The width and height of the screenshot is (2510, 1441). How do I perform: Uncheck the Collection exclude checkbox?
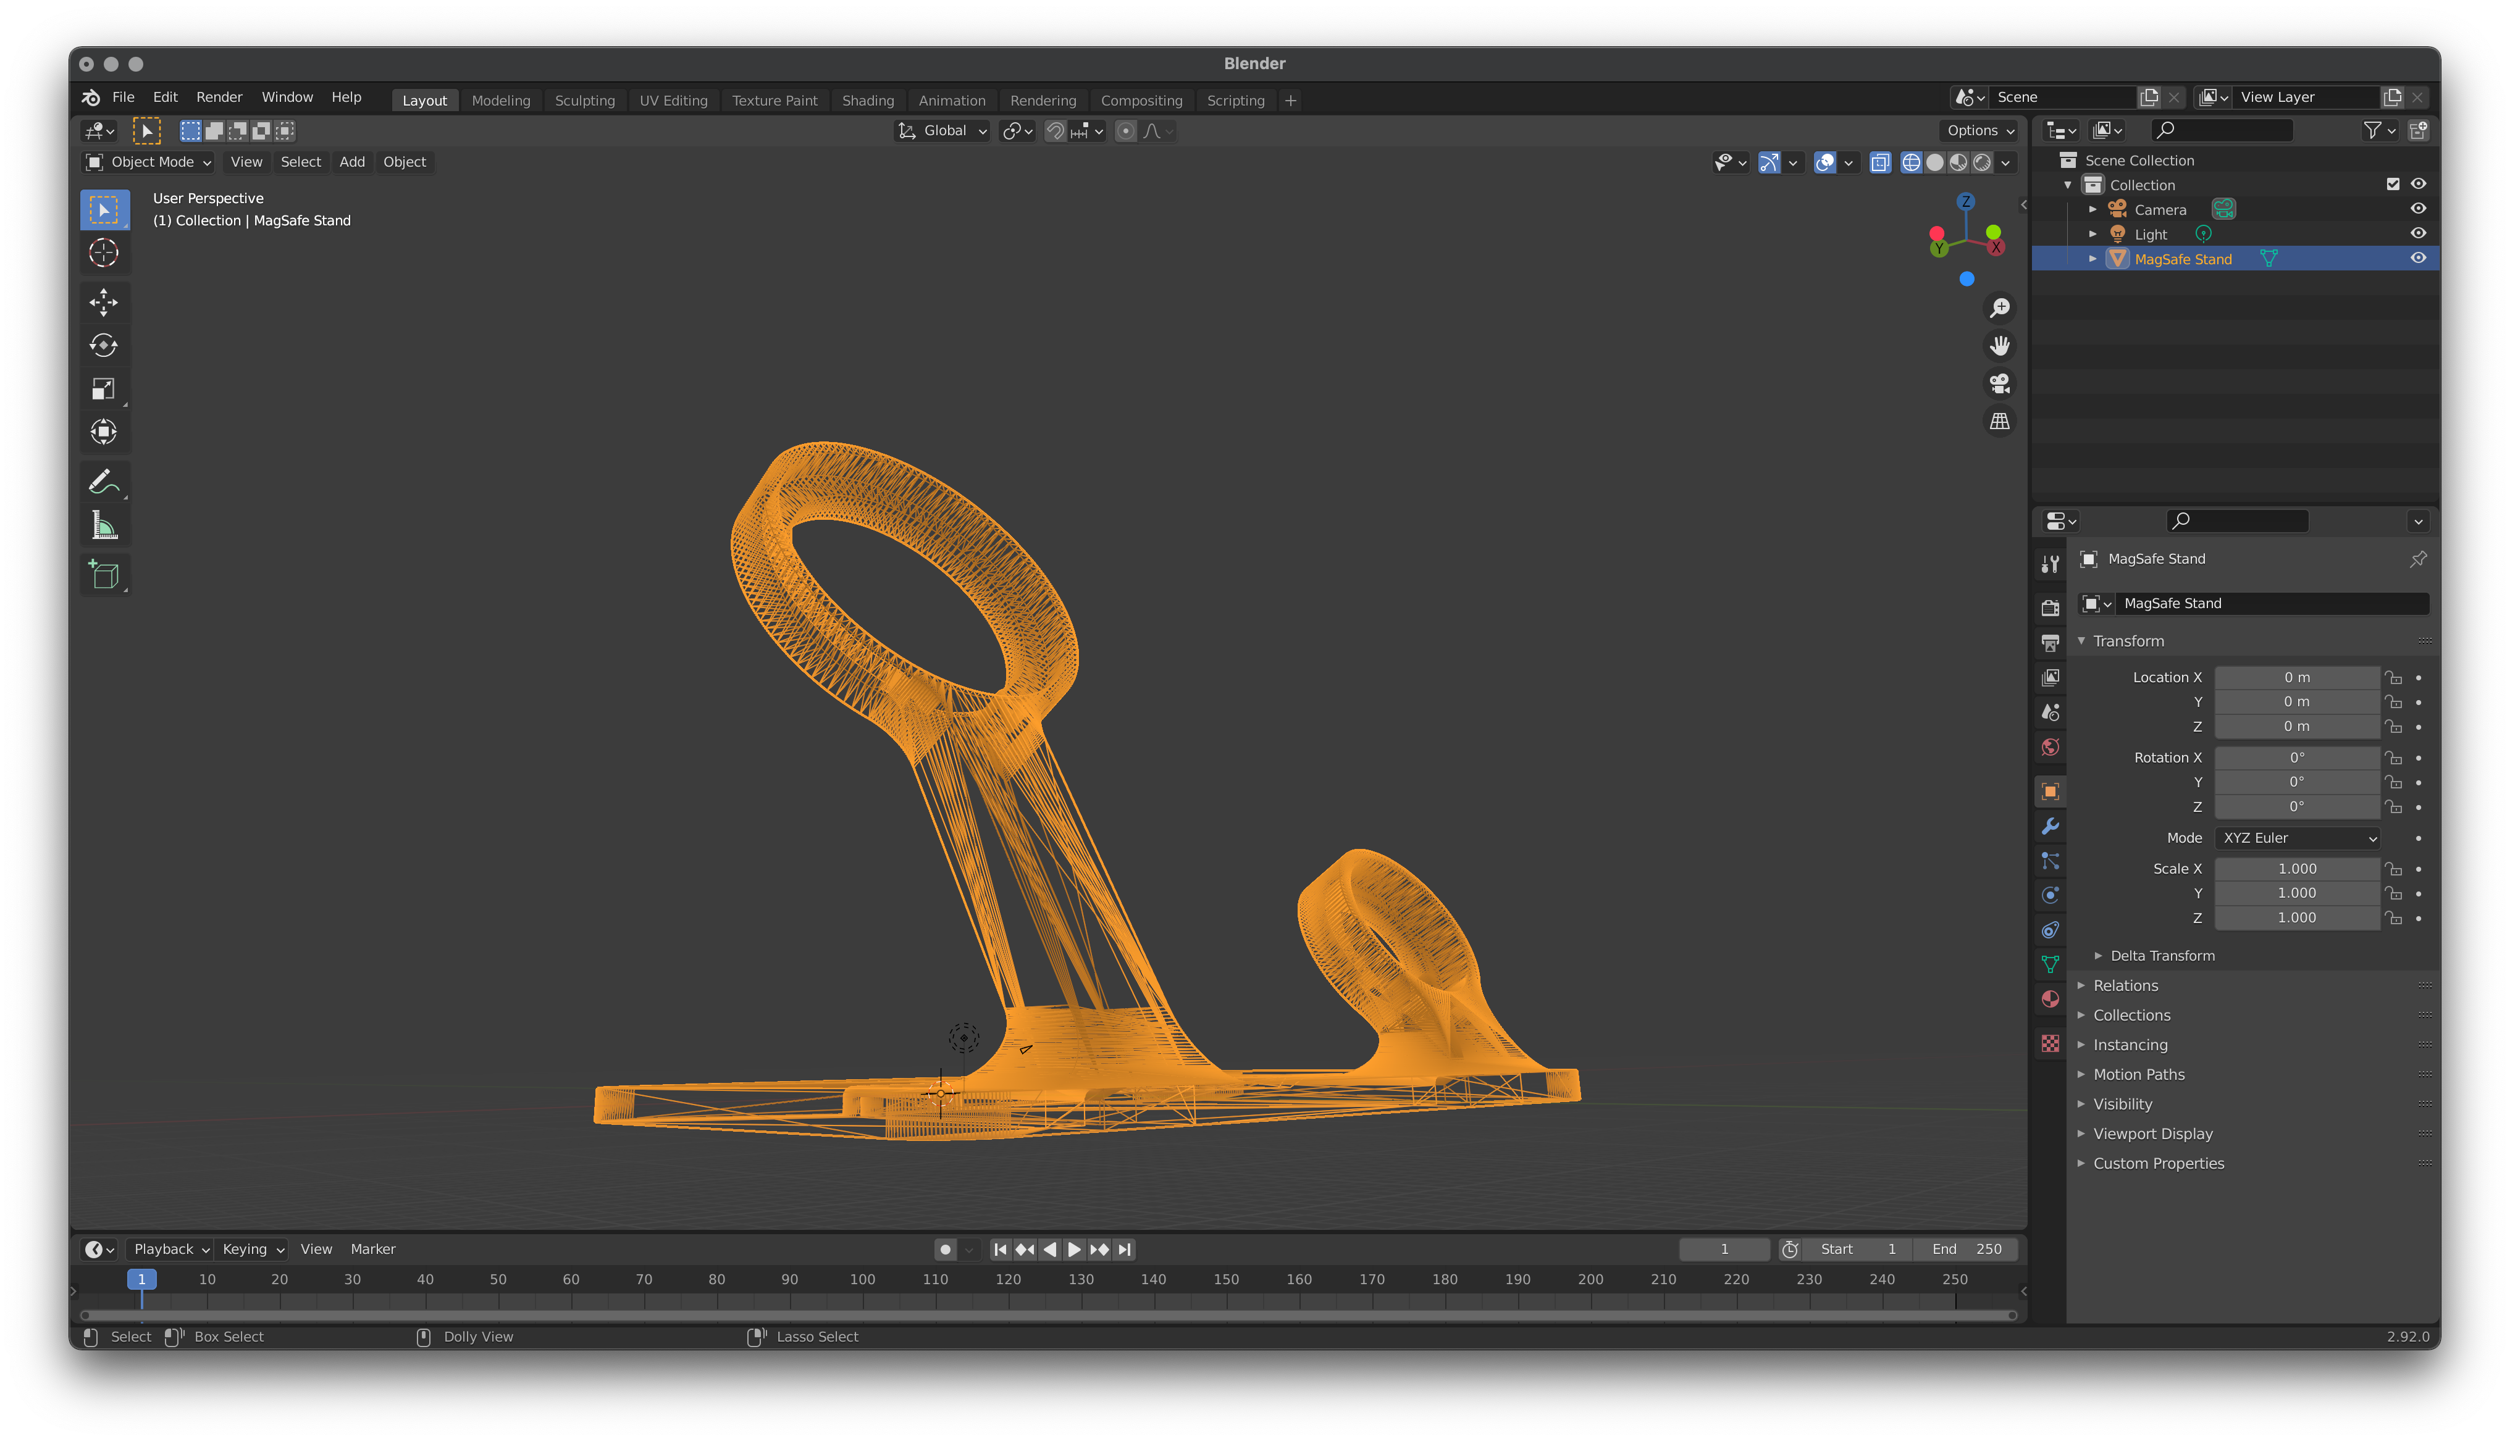pyautogui.click(x=2392, y=184)
